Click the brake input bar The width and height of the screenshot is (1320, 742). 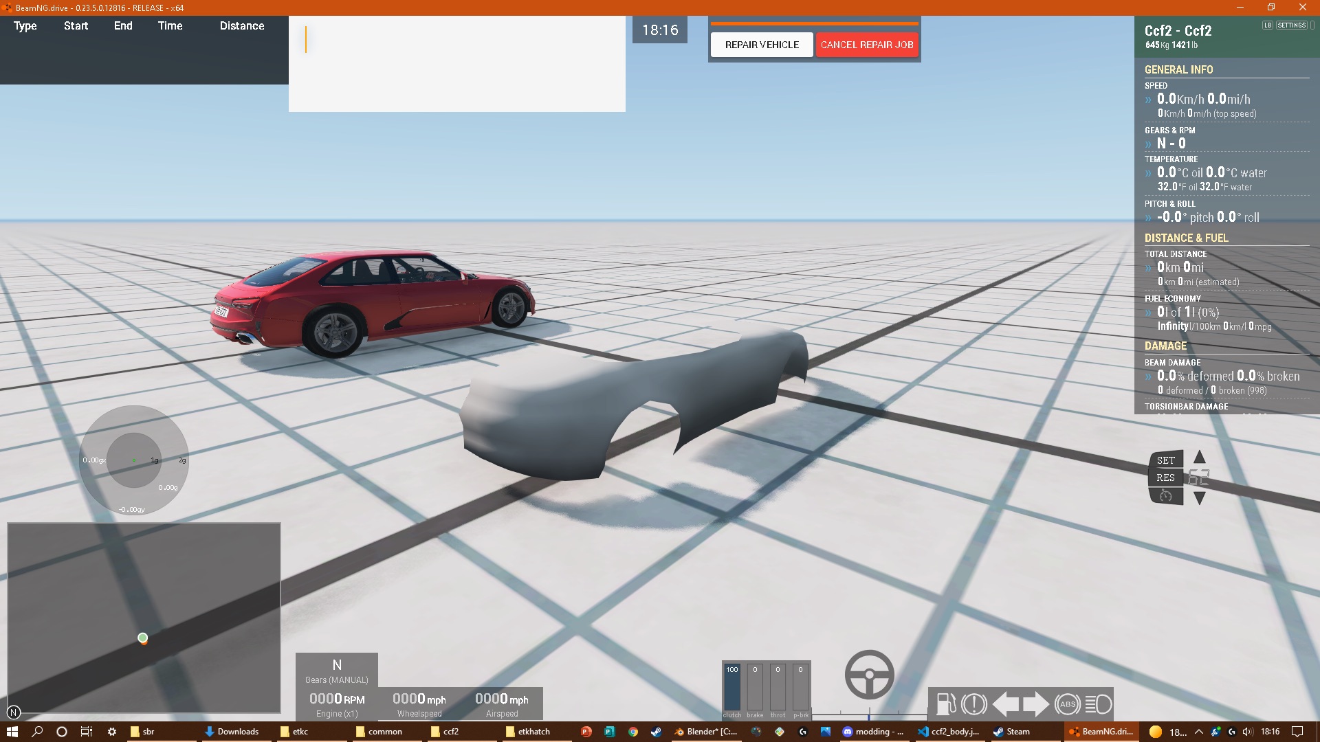(x=755, y=688)
